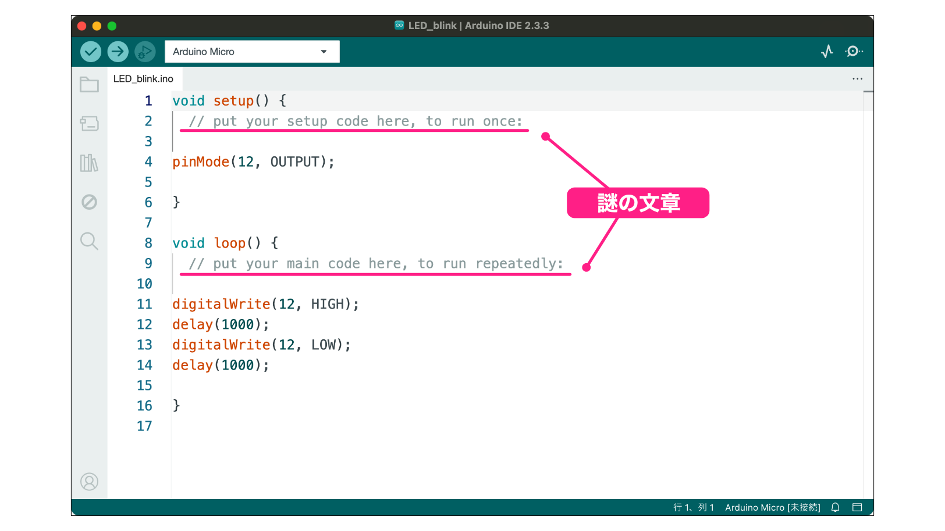945x531 pixels.
Task: Click the delay(1000); on line 12
Action: [x=221, y=325]
